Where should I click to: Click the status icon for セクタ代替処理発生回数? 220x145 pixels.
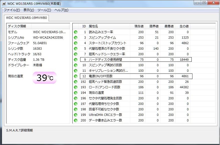pyautogui.click(x=76, y=98)
